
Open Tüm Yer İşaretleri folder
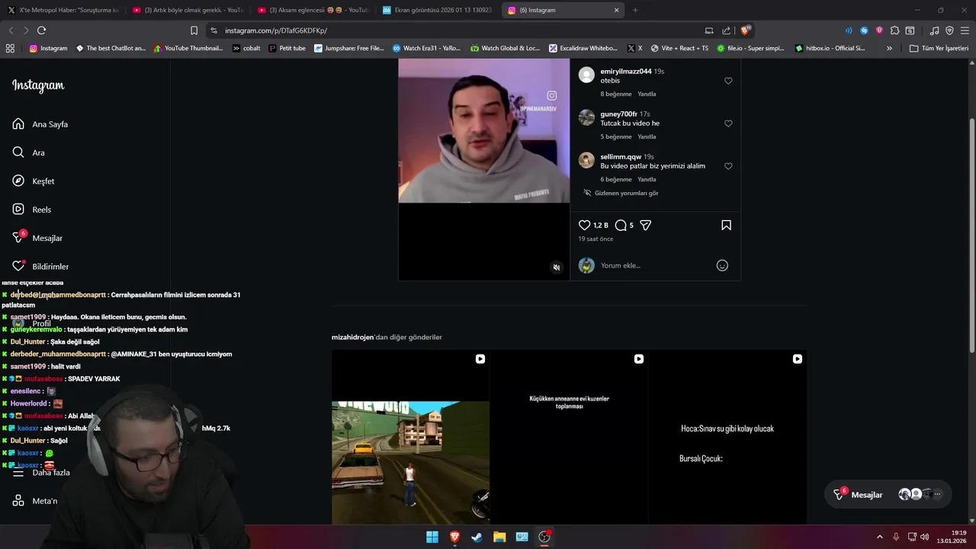(x=939, y=48)
